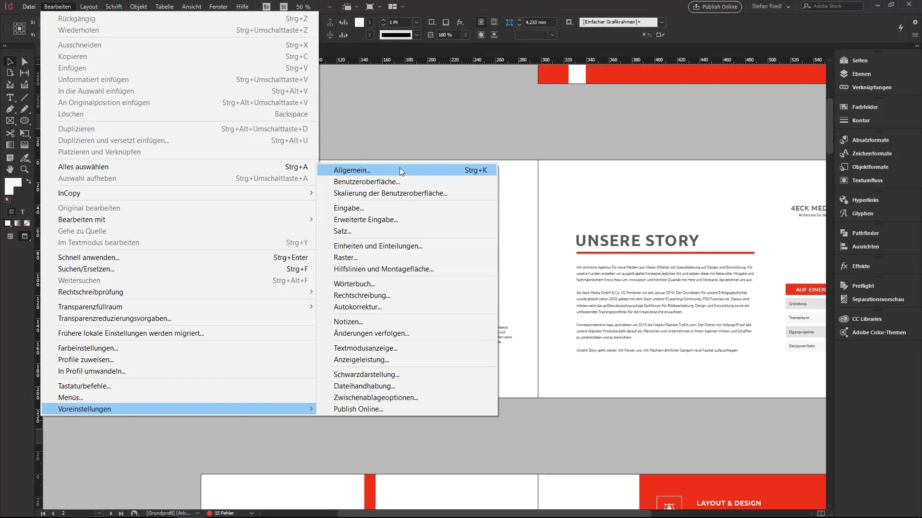This screenshot has width=922, height=518.
Task: Select the Gap tool
Action: [x=24, y=73]
